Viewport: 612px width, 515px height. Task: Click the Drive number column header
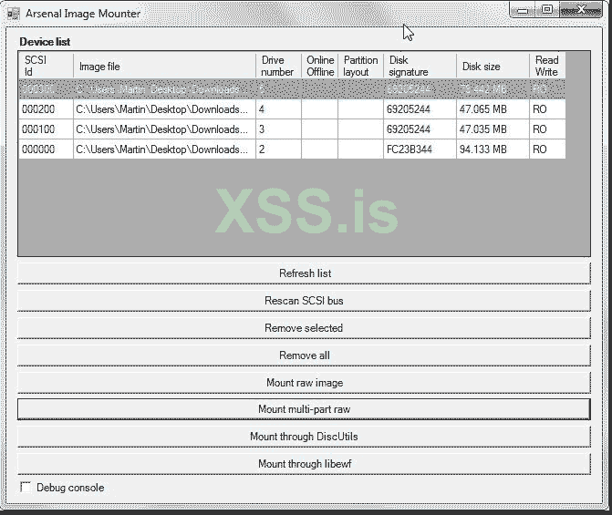tap(278, 66)
